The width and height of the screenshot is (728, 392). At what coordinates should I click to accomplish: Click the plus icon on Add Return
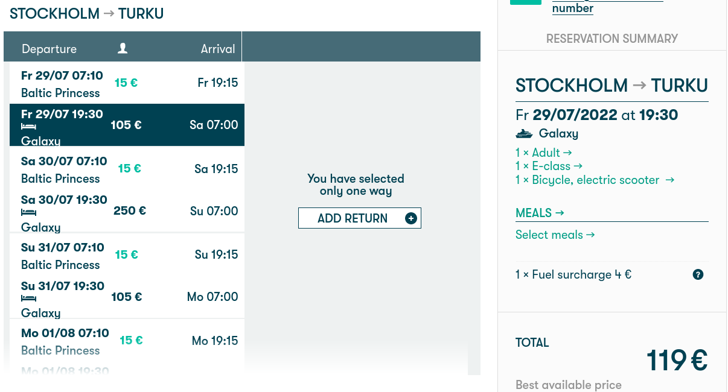click(x=411, y=218)
